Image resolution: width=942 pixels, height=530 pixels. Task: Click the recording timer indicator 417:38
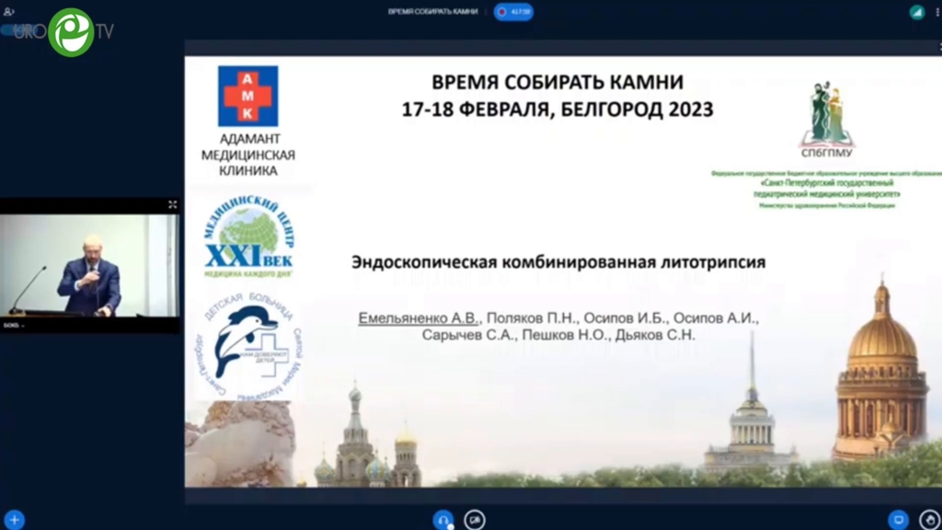point(513,12)
